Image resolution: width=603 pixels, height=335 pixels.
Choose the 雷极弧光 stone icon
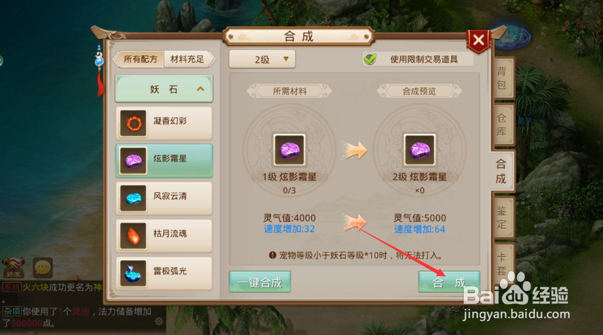coord(133,274)
